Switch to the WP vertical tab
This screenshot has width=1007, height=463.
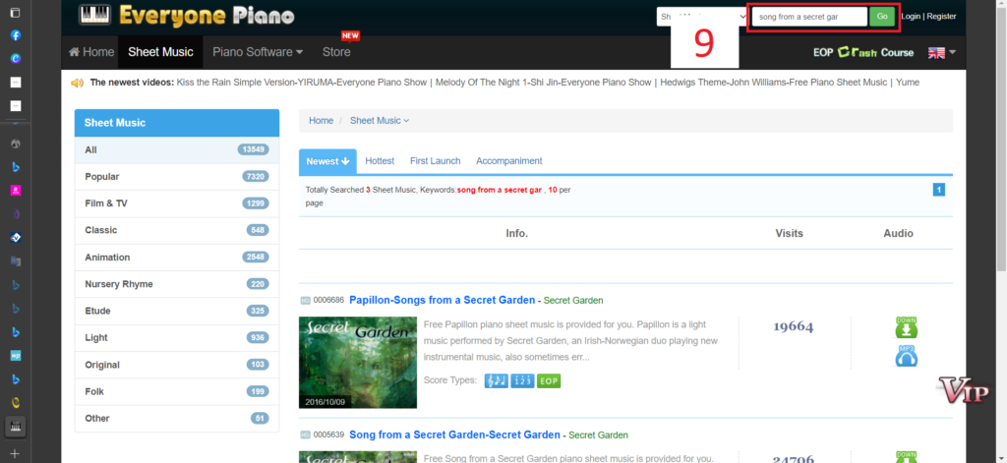pyautogui.click(x=16, y=355)
